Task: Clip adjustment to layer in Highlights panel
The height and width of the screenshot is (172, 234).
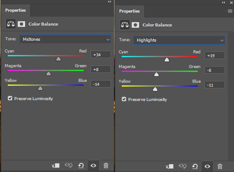Action: coord(169,166)
